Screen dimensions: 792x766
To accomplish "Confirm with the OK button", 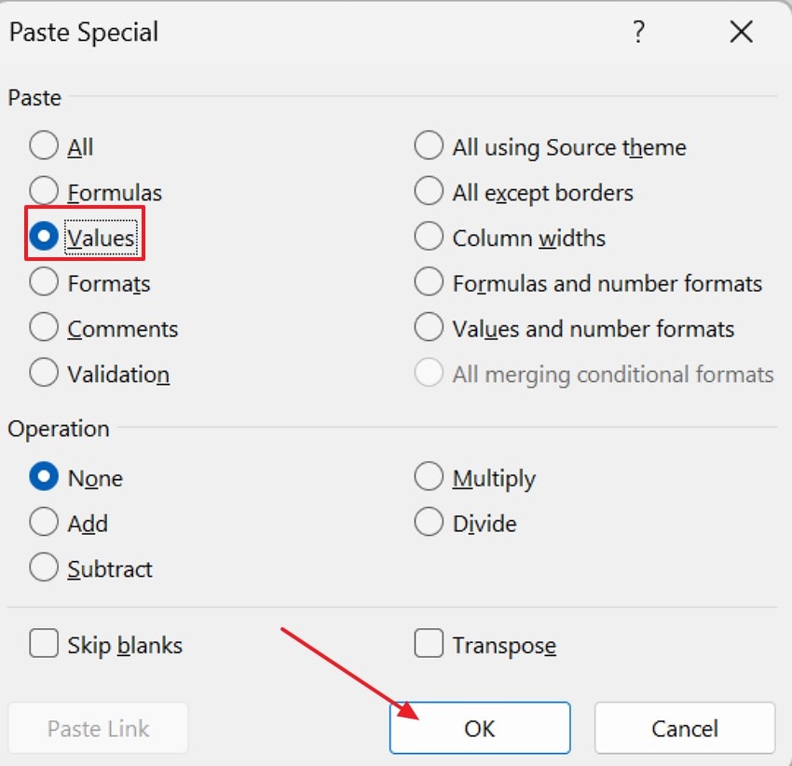I will [x=480, y=728].
